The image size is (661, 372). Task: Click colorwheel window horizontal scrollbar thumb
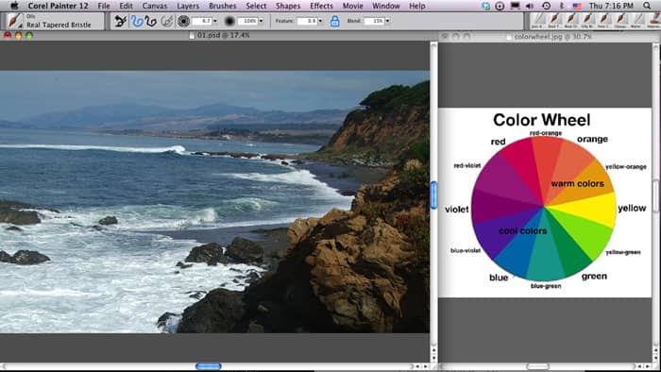(538, 366)
